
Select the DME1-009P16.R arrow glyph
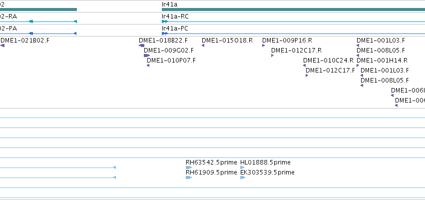pos(264,45)
